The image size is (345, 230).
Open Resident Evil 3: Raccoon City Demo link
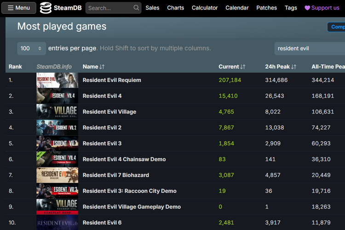point(130,191)
